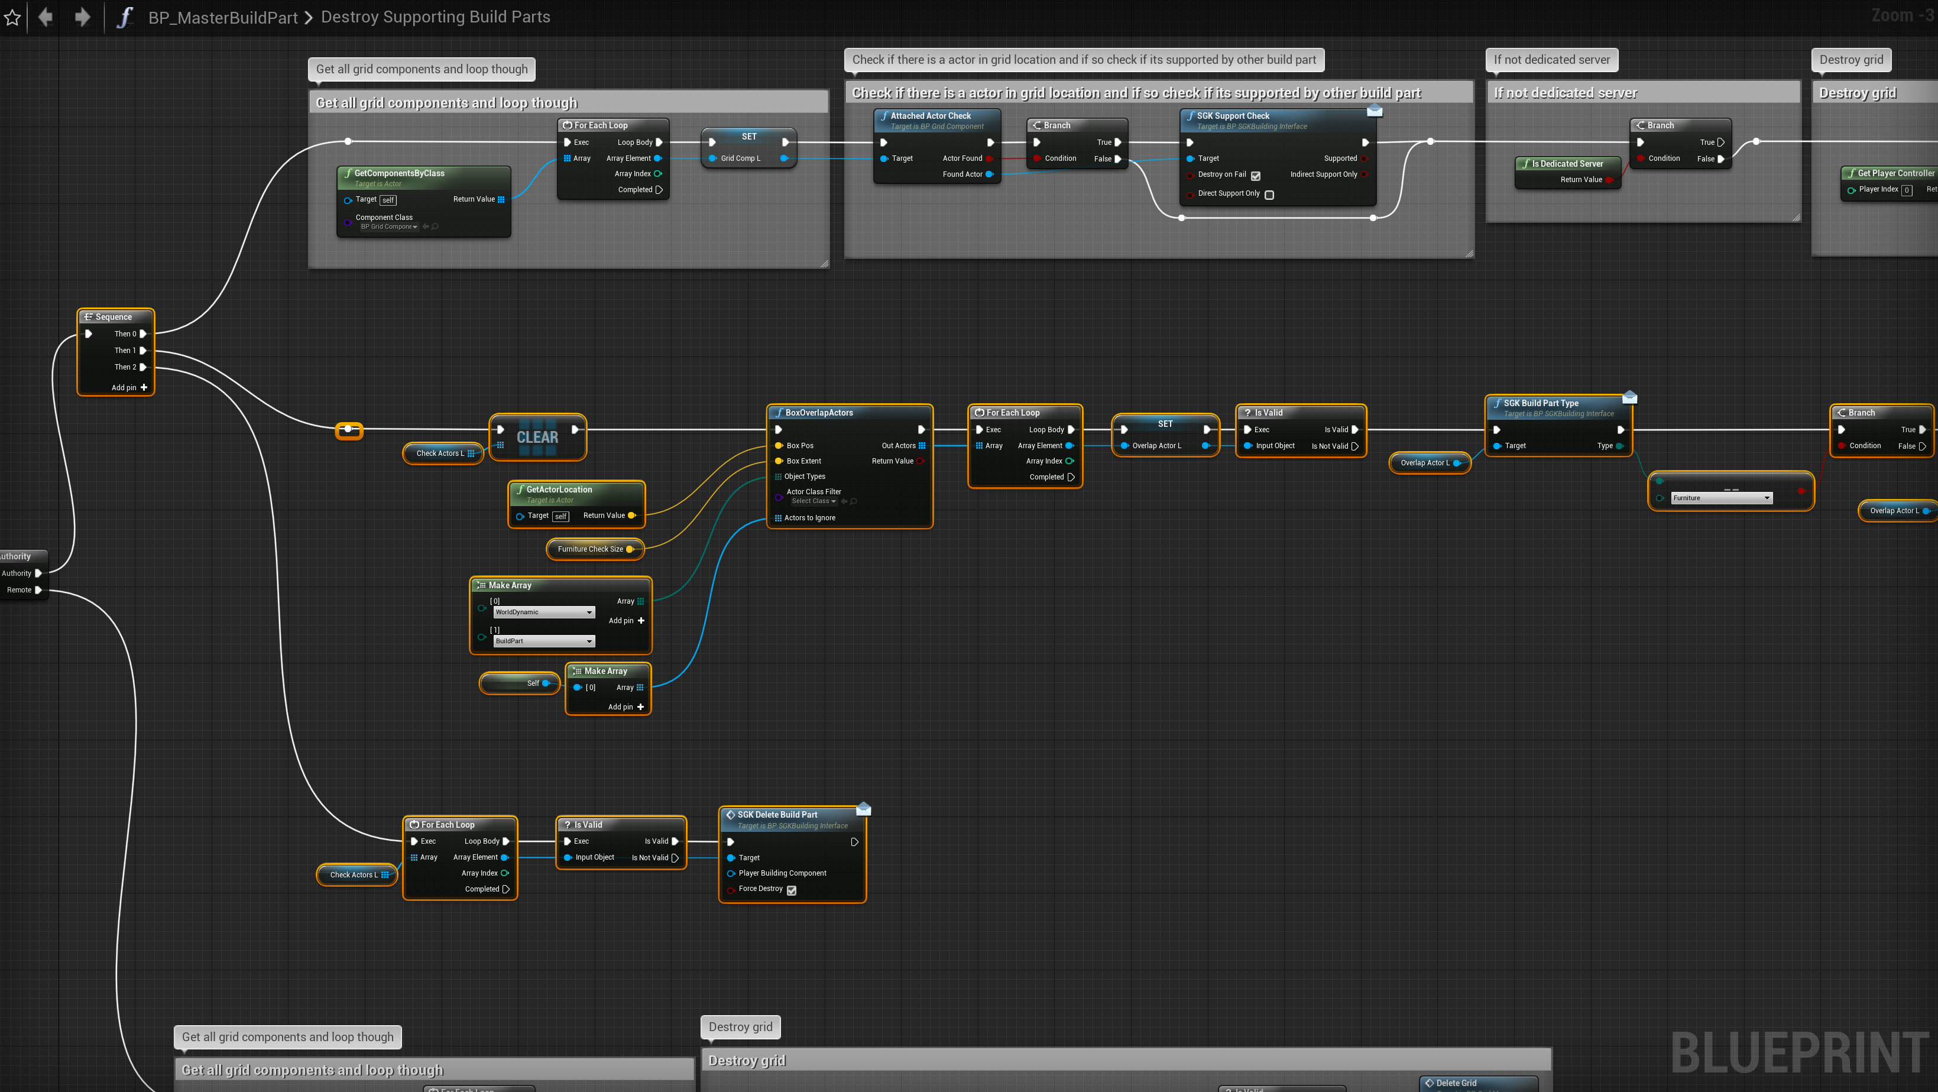Navigate forward with right arrow icon
The height and width of the screenshot is (1092, 1938).
(82, 17)
